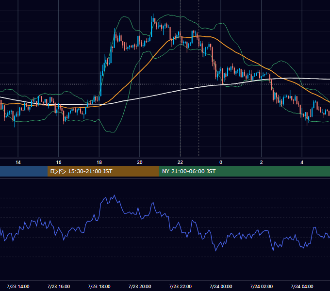This screenshot has width=330, height=291.
Task: Click the 7/24 00:00 timestamp label
Action: [221, 286]
